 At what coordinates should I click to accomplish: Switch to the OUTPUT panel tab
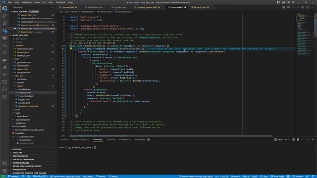pyautogui.click(x=64, y=139)
